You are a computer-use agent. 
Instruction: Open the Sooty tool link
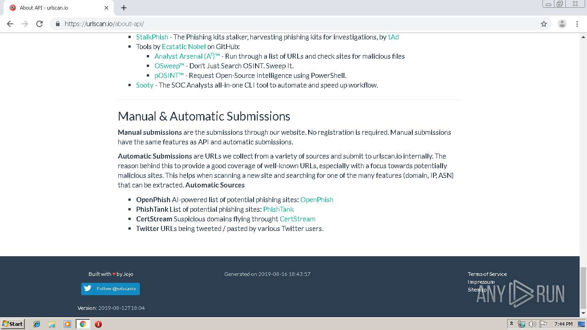[145, 85]
